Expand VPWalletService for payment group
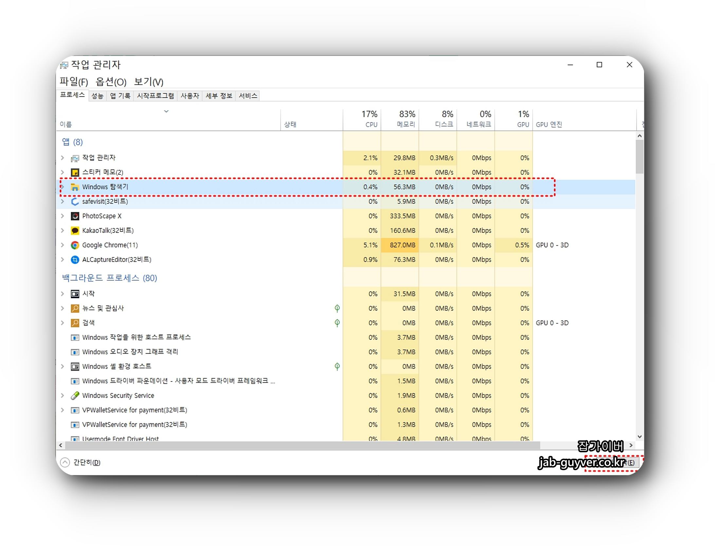Image resolution: width=715 pixels, height=546 pixels. 63,410
